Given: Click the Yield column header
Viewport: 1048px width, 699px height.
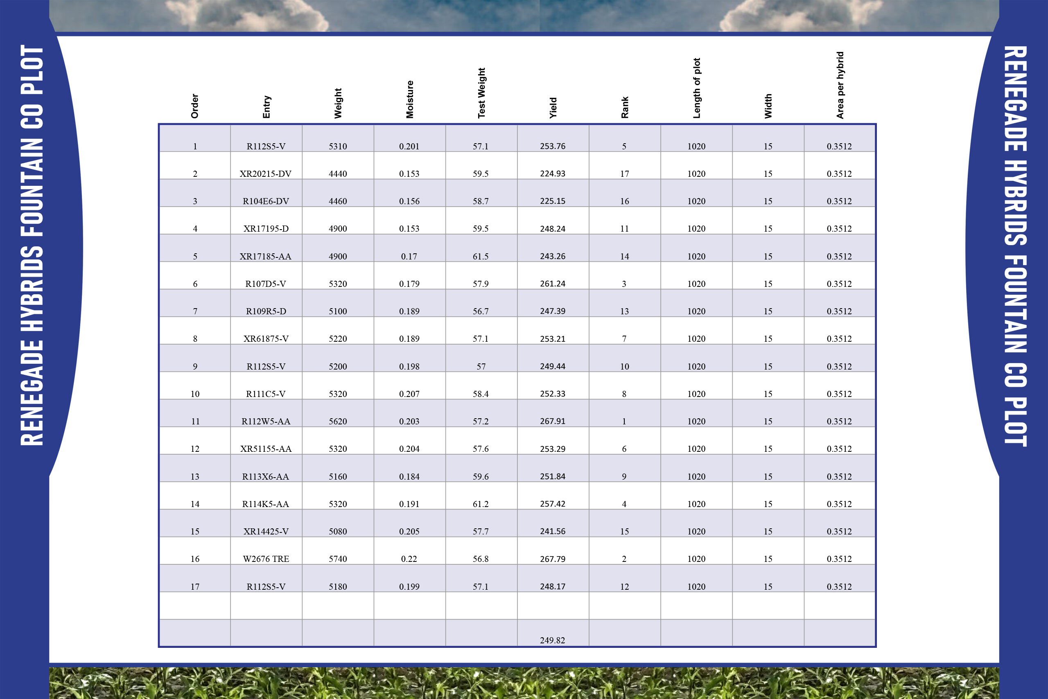Looking at the screenshot, I should (x=553, y=108).
